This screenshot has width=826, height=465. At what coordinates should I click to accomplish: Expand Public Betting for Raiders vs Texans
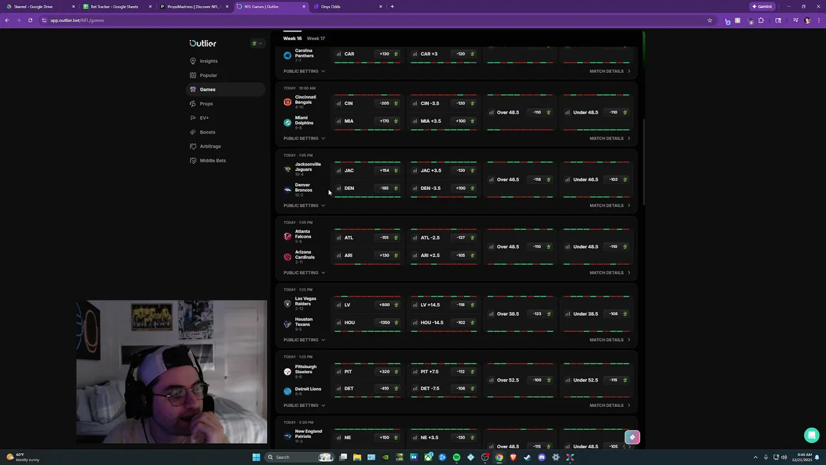coord(304,340)
